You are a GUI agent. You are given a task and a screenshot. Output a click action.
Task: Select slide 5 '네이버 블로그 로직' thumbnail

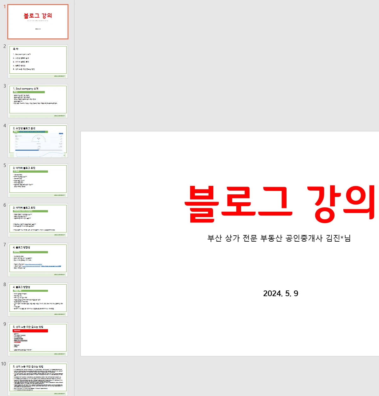coord(38,180)
